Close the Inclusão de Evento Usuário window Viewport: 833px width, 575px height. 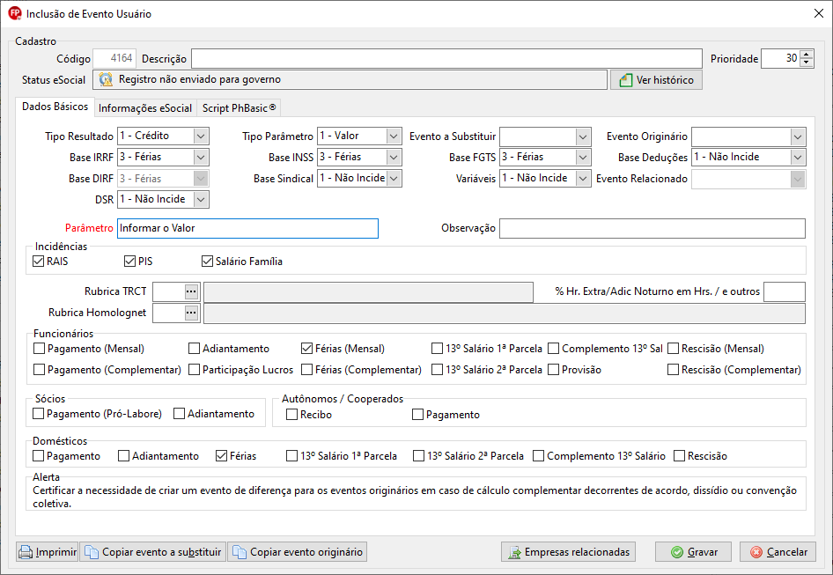click(819, 13)
